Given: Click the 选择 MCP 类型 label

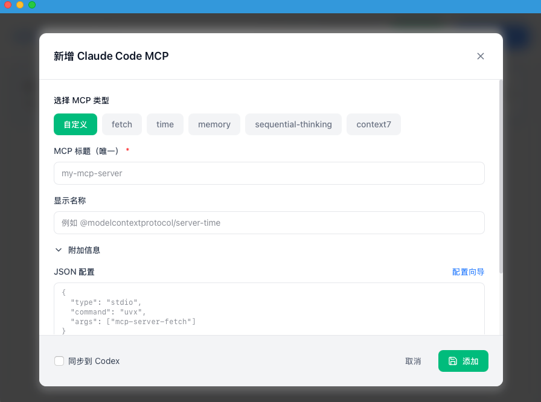Looking at the screenshot, I should pyautogui.click(x=82, y=100).
